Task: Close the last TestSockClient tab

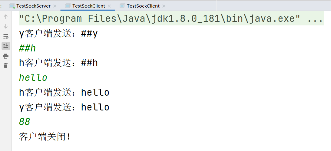Action: pos(164,6)
